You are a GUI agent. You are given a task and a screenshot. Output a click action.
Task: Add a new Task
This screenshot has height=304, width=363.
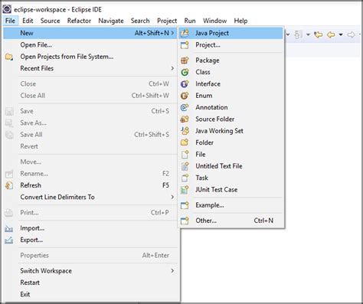pos(231,178)
